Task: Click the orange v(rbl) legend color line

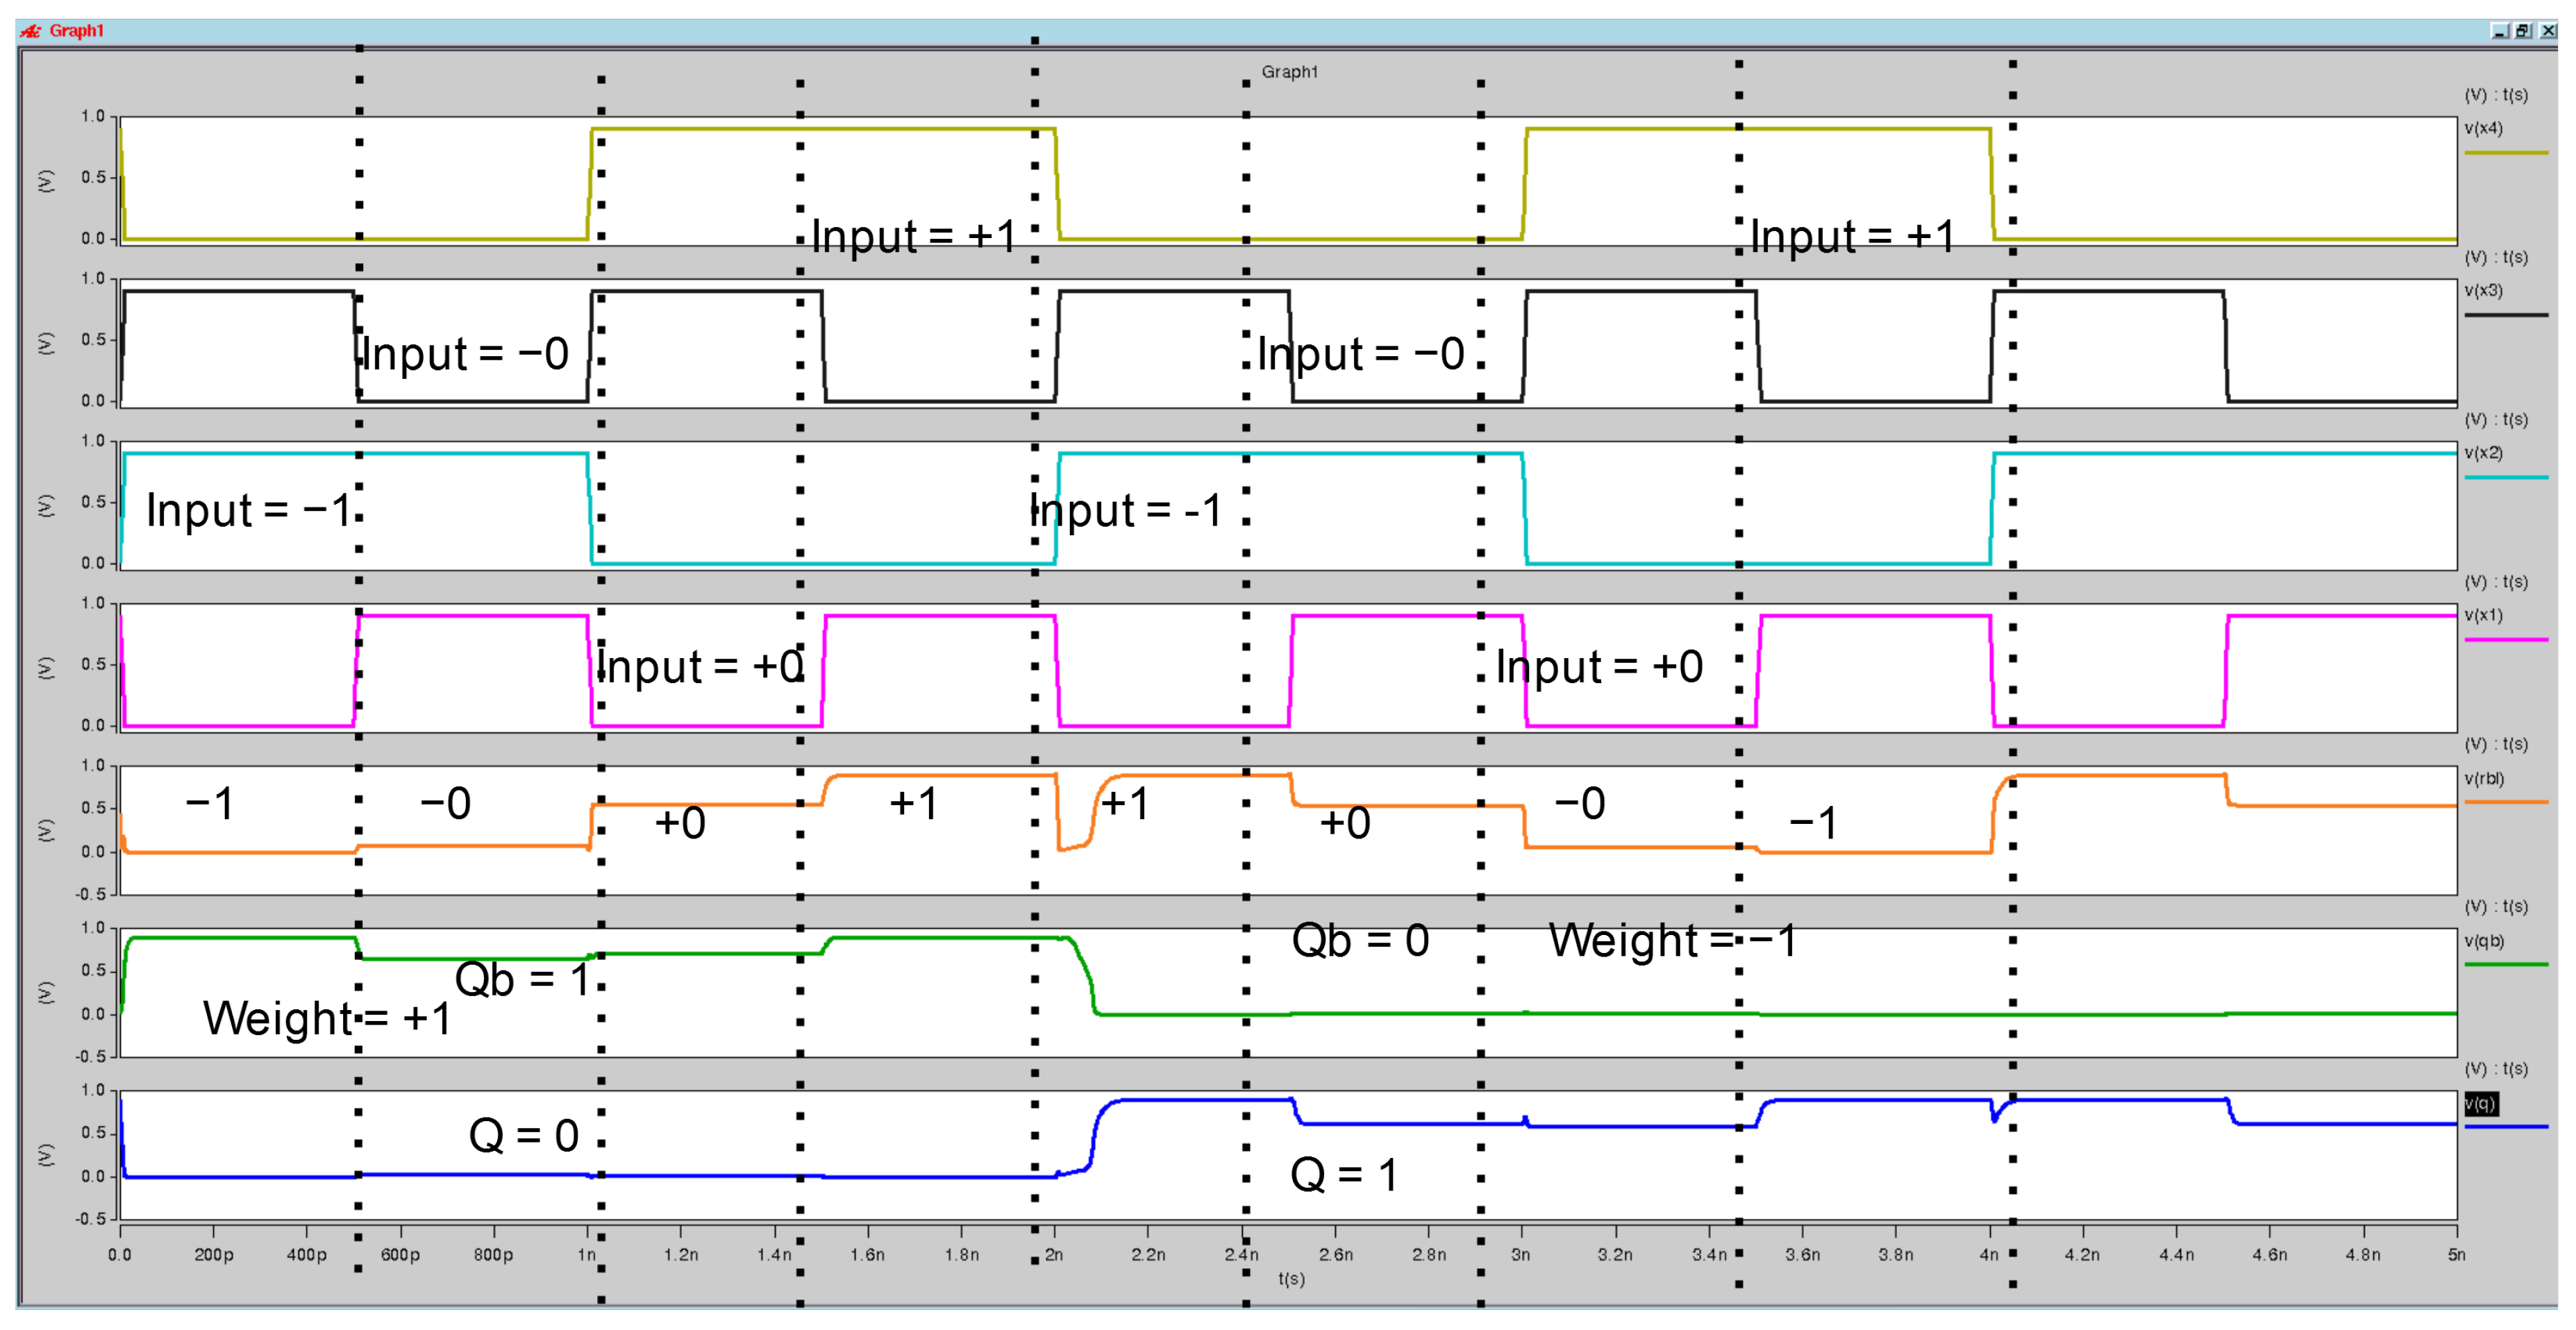Action: [x=2506, y=802]
